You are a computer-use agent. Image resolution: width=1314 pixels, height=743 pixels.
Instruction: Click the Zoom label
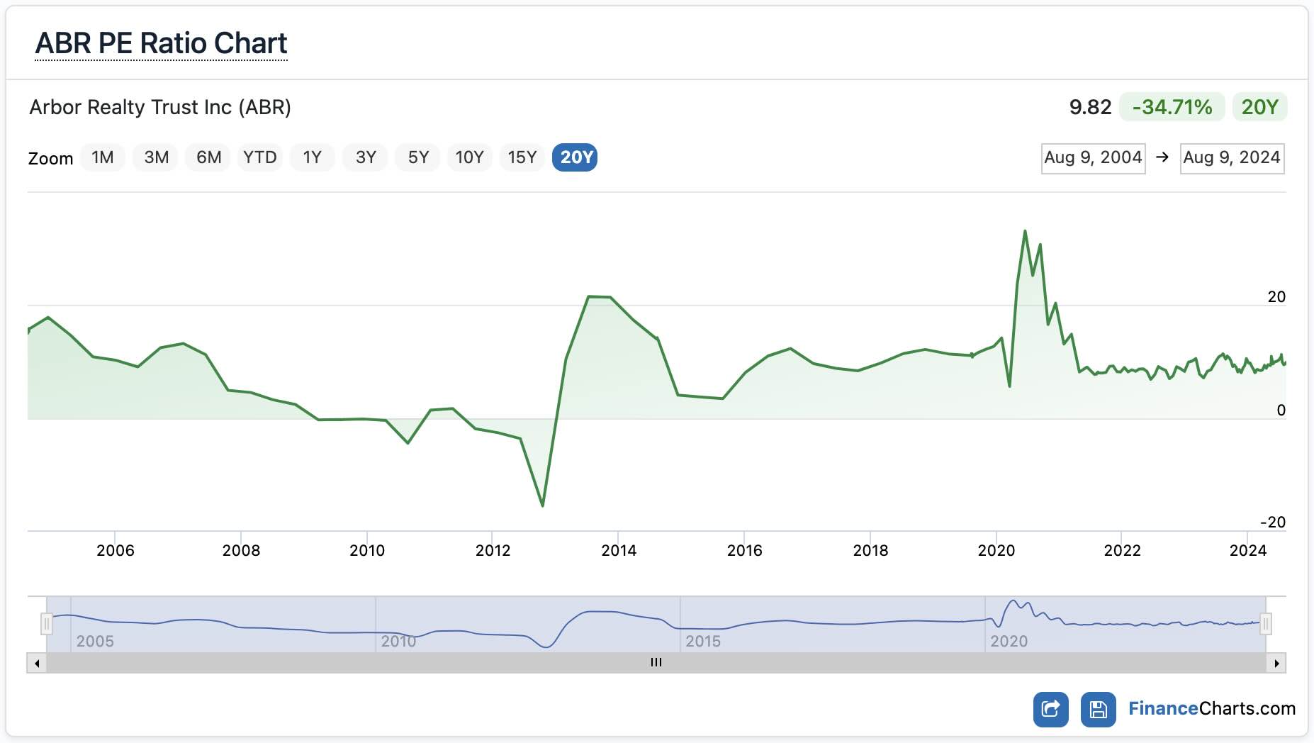pos(50,158)
